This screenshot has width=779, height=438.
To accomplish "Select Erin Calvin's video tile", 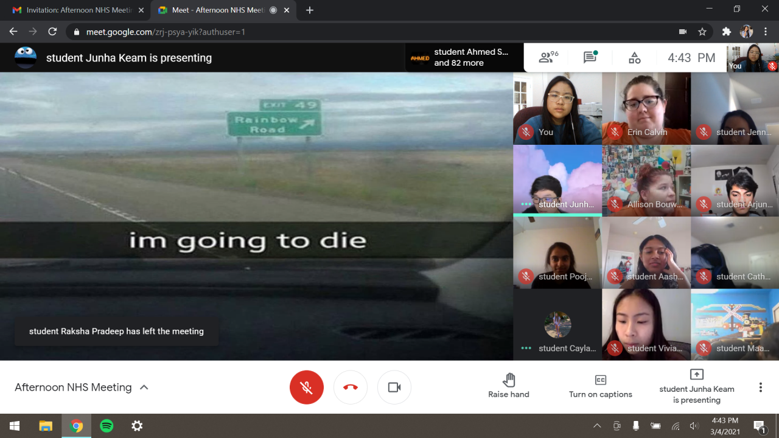I will [646, 108].
